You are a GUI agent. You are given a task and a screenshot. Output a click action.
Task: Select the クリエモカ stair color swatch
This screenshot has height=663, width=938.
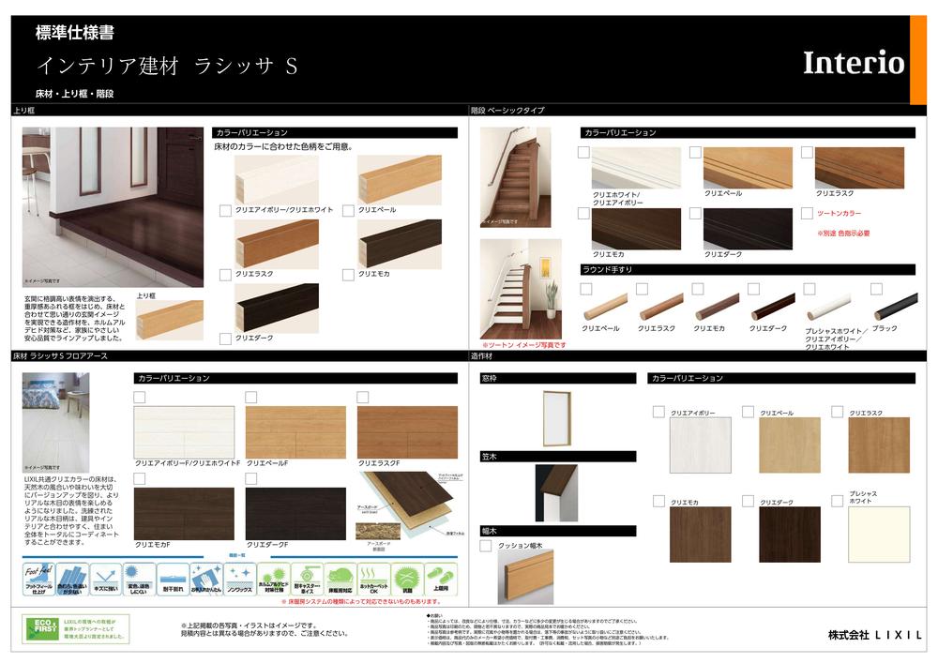point(636,229)
